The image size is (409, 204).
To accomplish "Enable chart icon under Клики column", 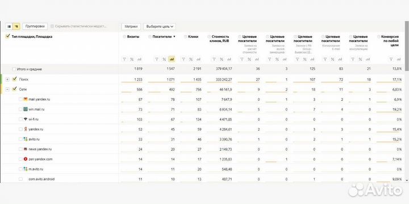I will click(198, 59).
